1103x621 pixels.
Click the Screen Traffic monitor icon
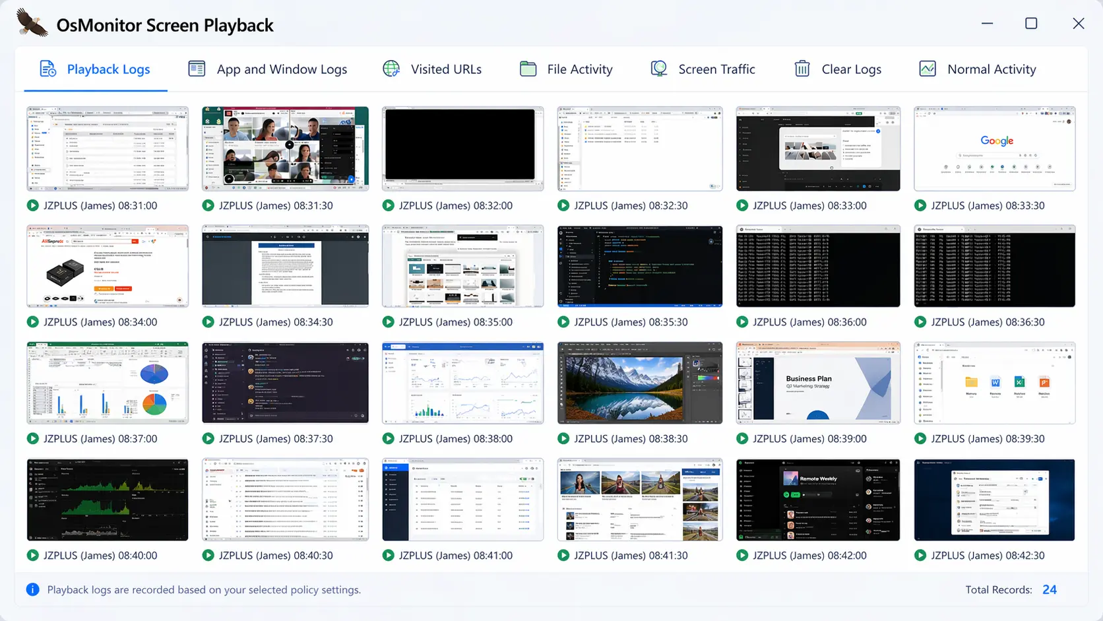tap(658, 69)
